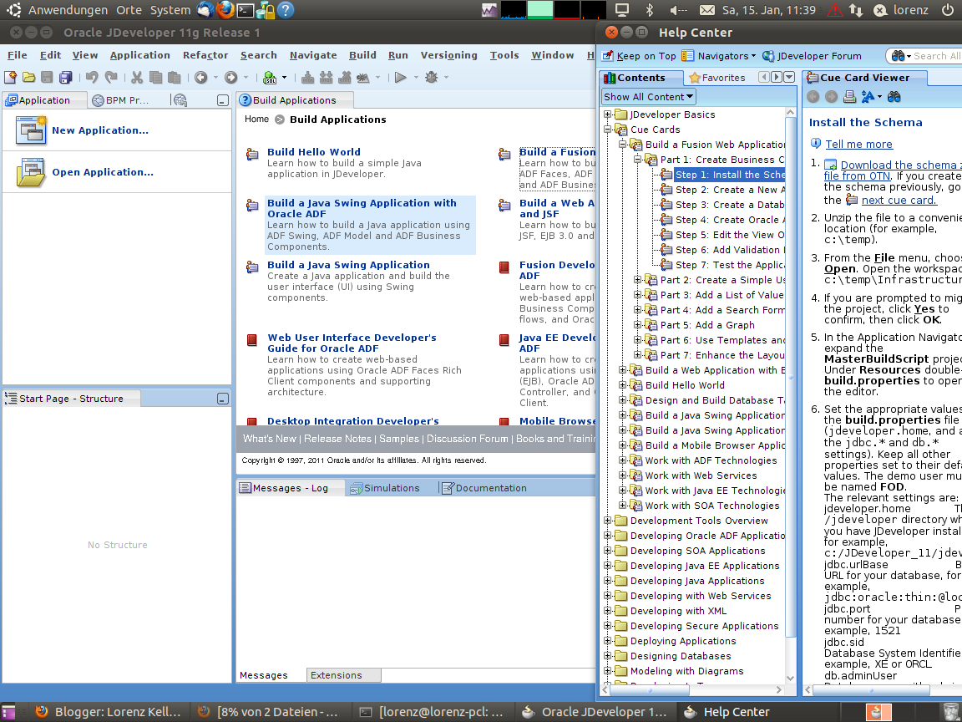Click the Back navigation arrow icon
The height and width of the screenshot is (722, 962).
200,78
